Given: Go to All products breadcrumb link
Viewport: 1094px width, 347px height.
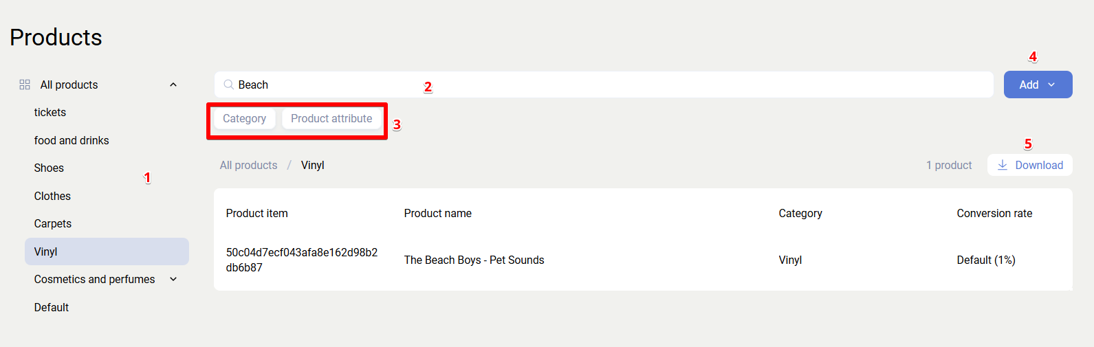Looking at the screenshot, I should coord(248,165).
